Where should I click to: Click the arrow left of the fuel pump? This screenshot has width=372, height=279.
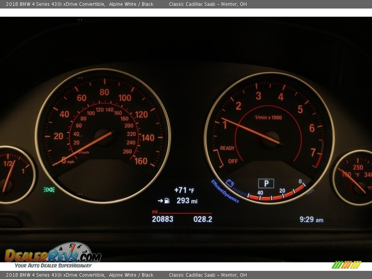pos(160,201)
